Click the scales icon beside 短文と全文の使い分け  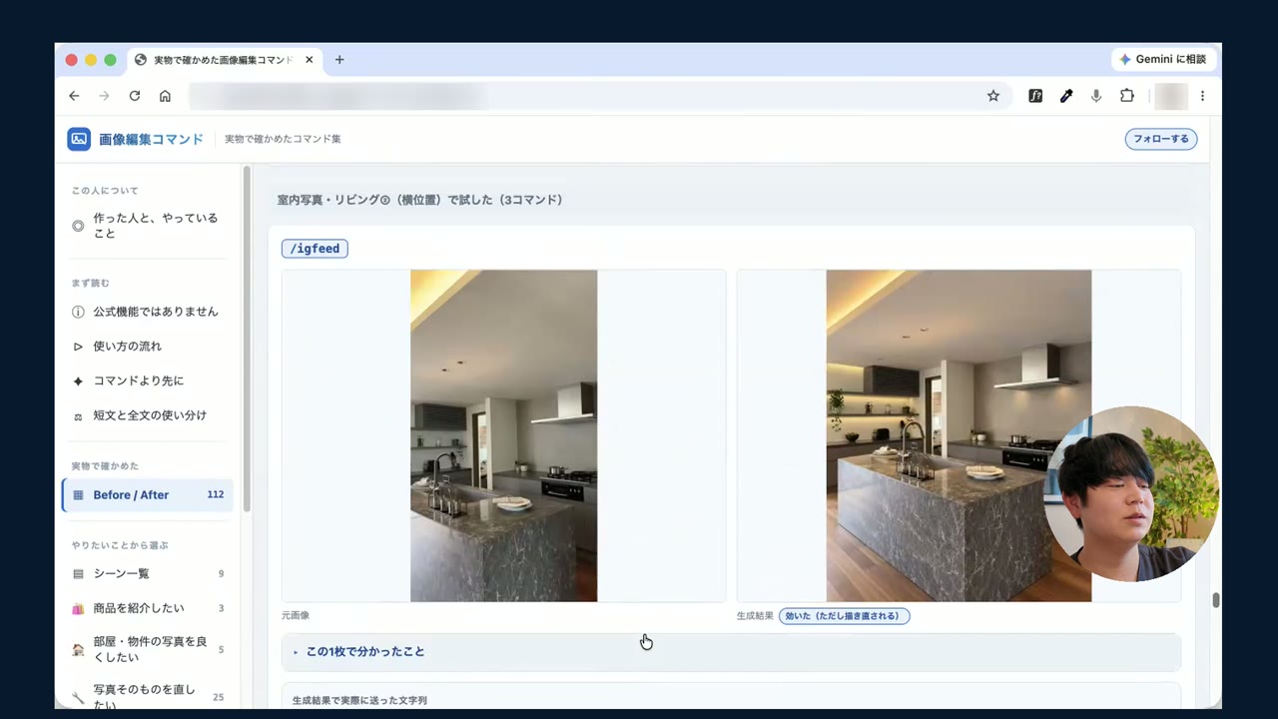(78, 416)
